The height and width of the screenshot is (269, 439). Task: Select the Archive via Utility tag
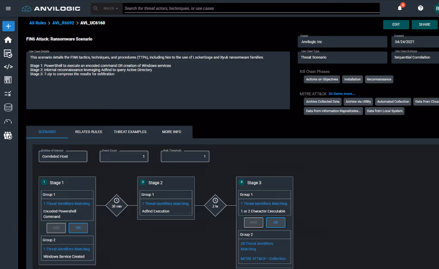[358, 102]
